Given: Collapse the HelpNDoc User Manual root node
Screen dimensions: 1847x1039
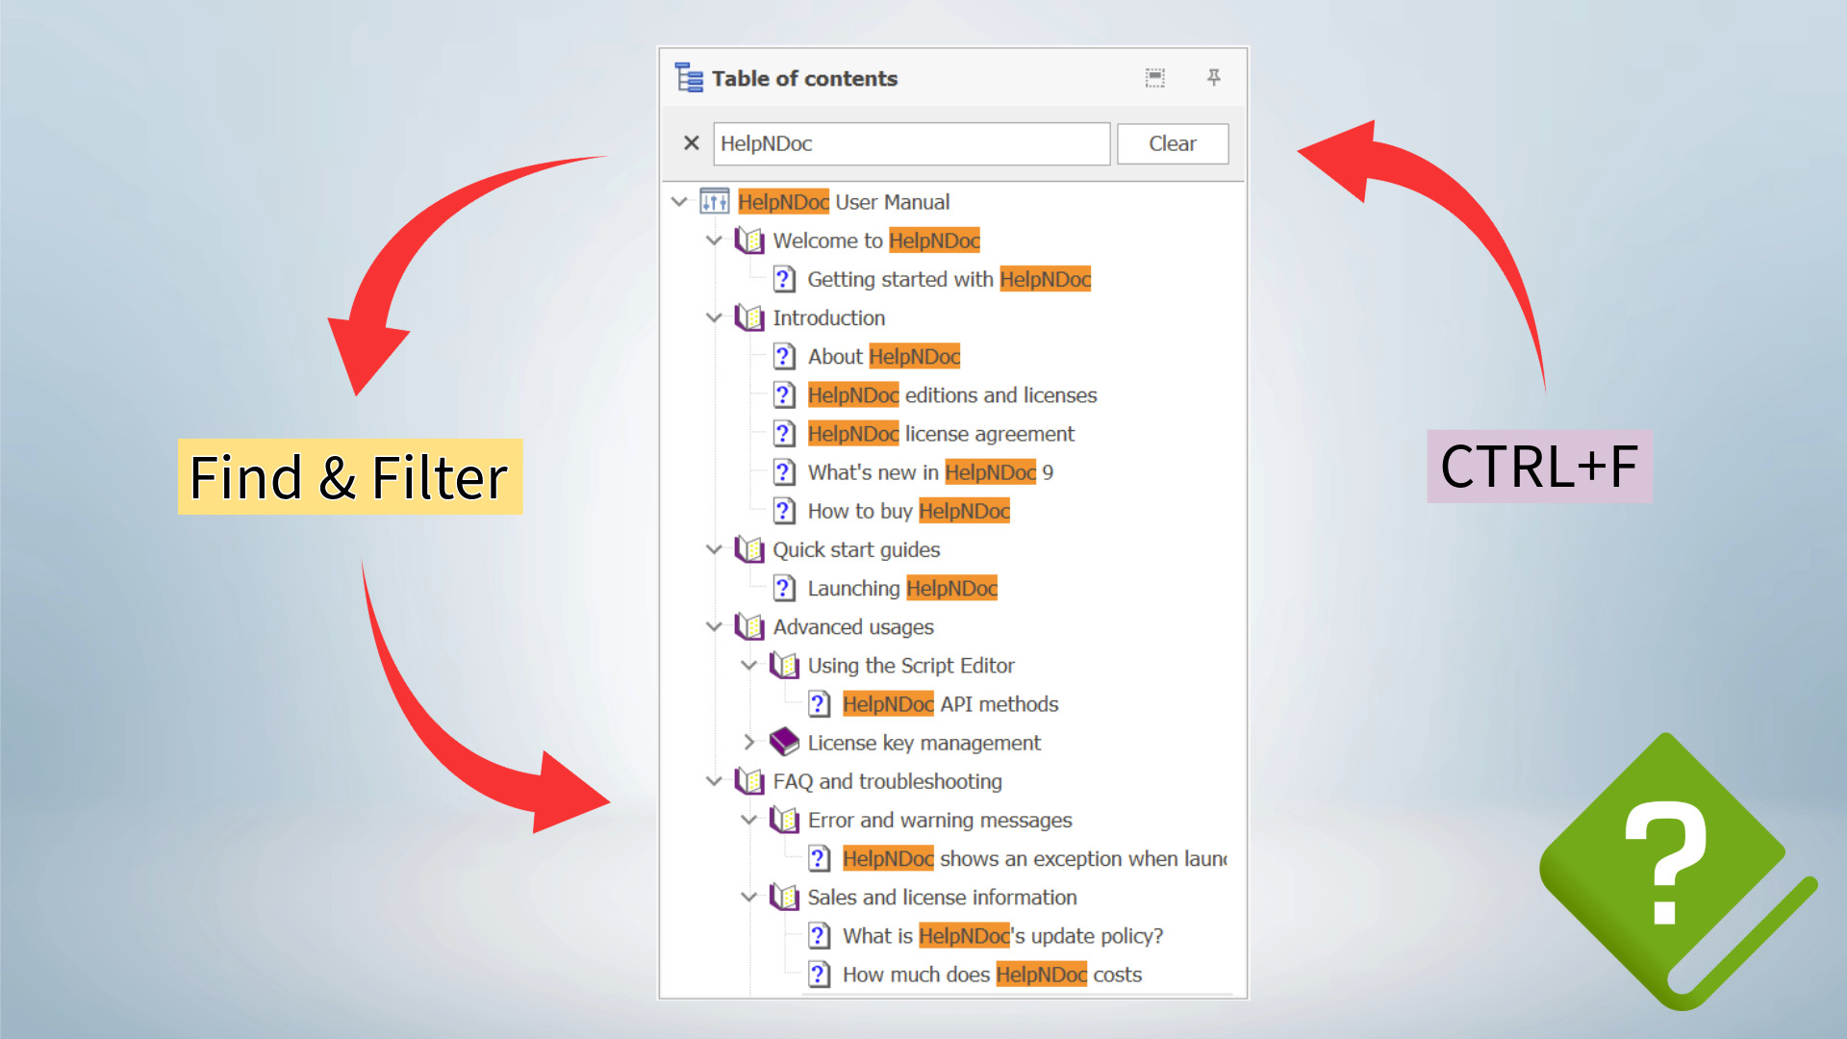Looking at the screenshot, I should coord(679,202).
